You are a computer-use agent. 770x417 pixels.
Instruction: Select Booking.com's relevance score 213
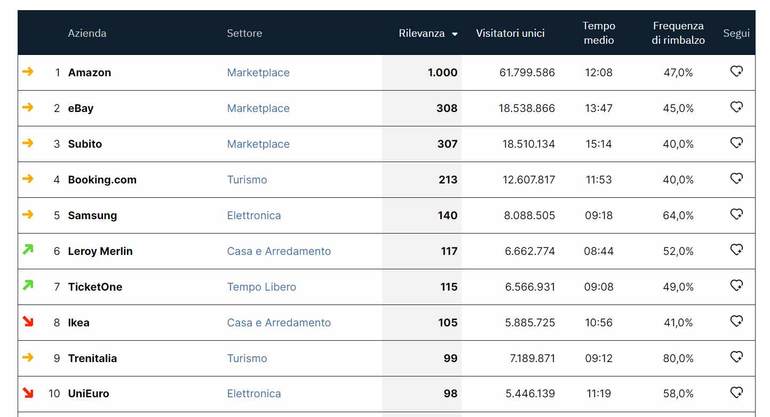[x=448, y=180]
